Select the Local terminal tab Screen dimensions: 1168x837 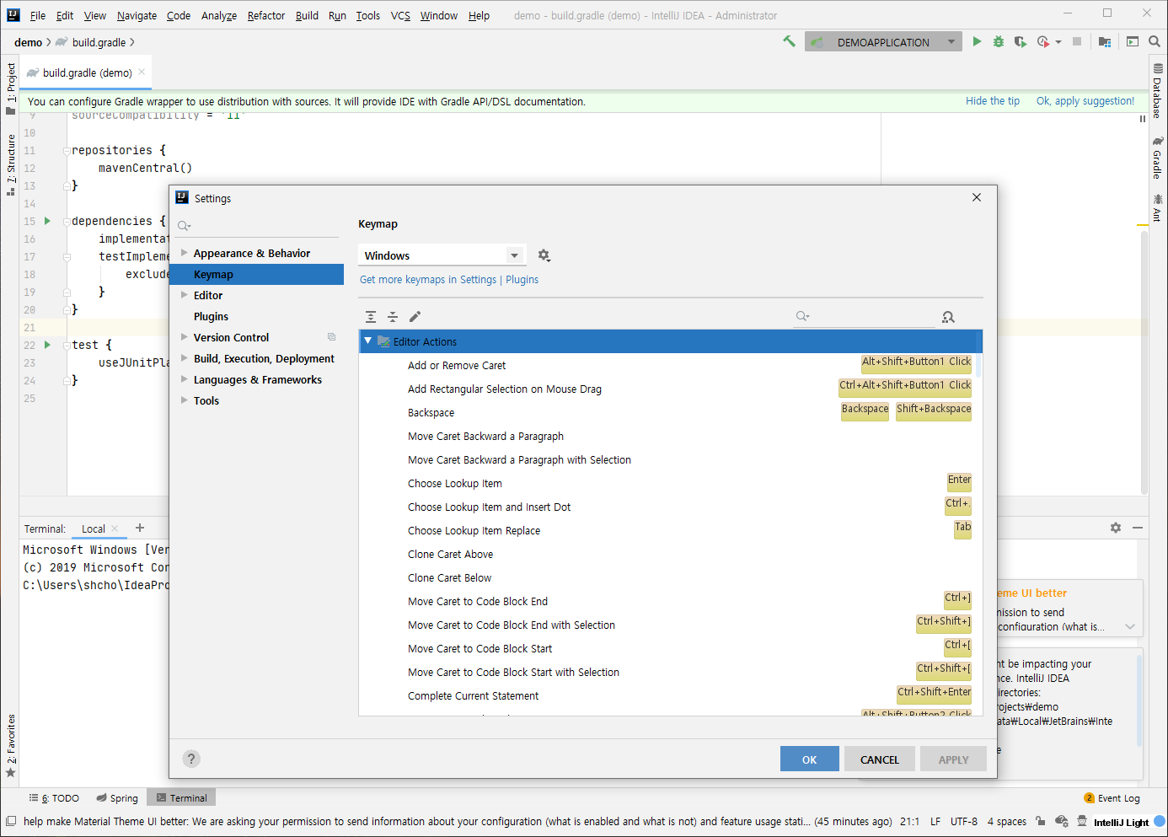click(94, 528)
